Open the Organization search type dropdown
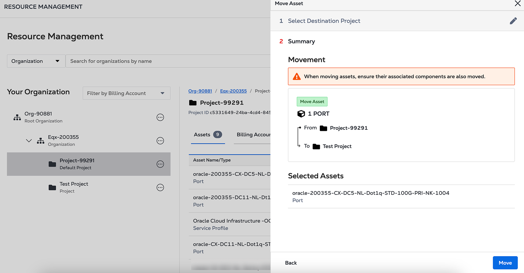 click(36, 61)
